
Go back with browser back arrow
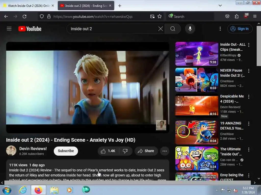pos(6,17)
